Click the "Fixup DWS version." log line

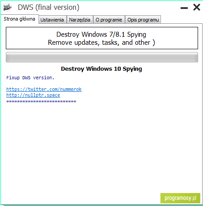[x=30, y=77]
